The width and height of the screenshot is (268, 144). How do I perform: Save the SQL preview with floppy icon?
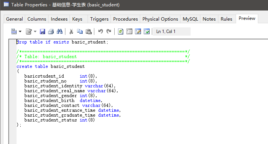42,31
